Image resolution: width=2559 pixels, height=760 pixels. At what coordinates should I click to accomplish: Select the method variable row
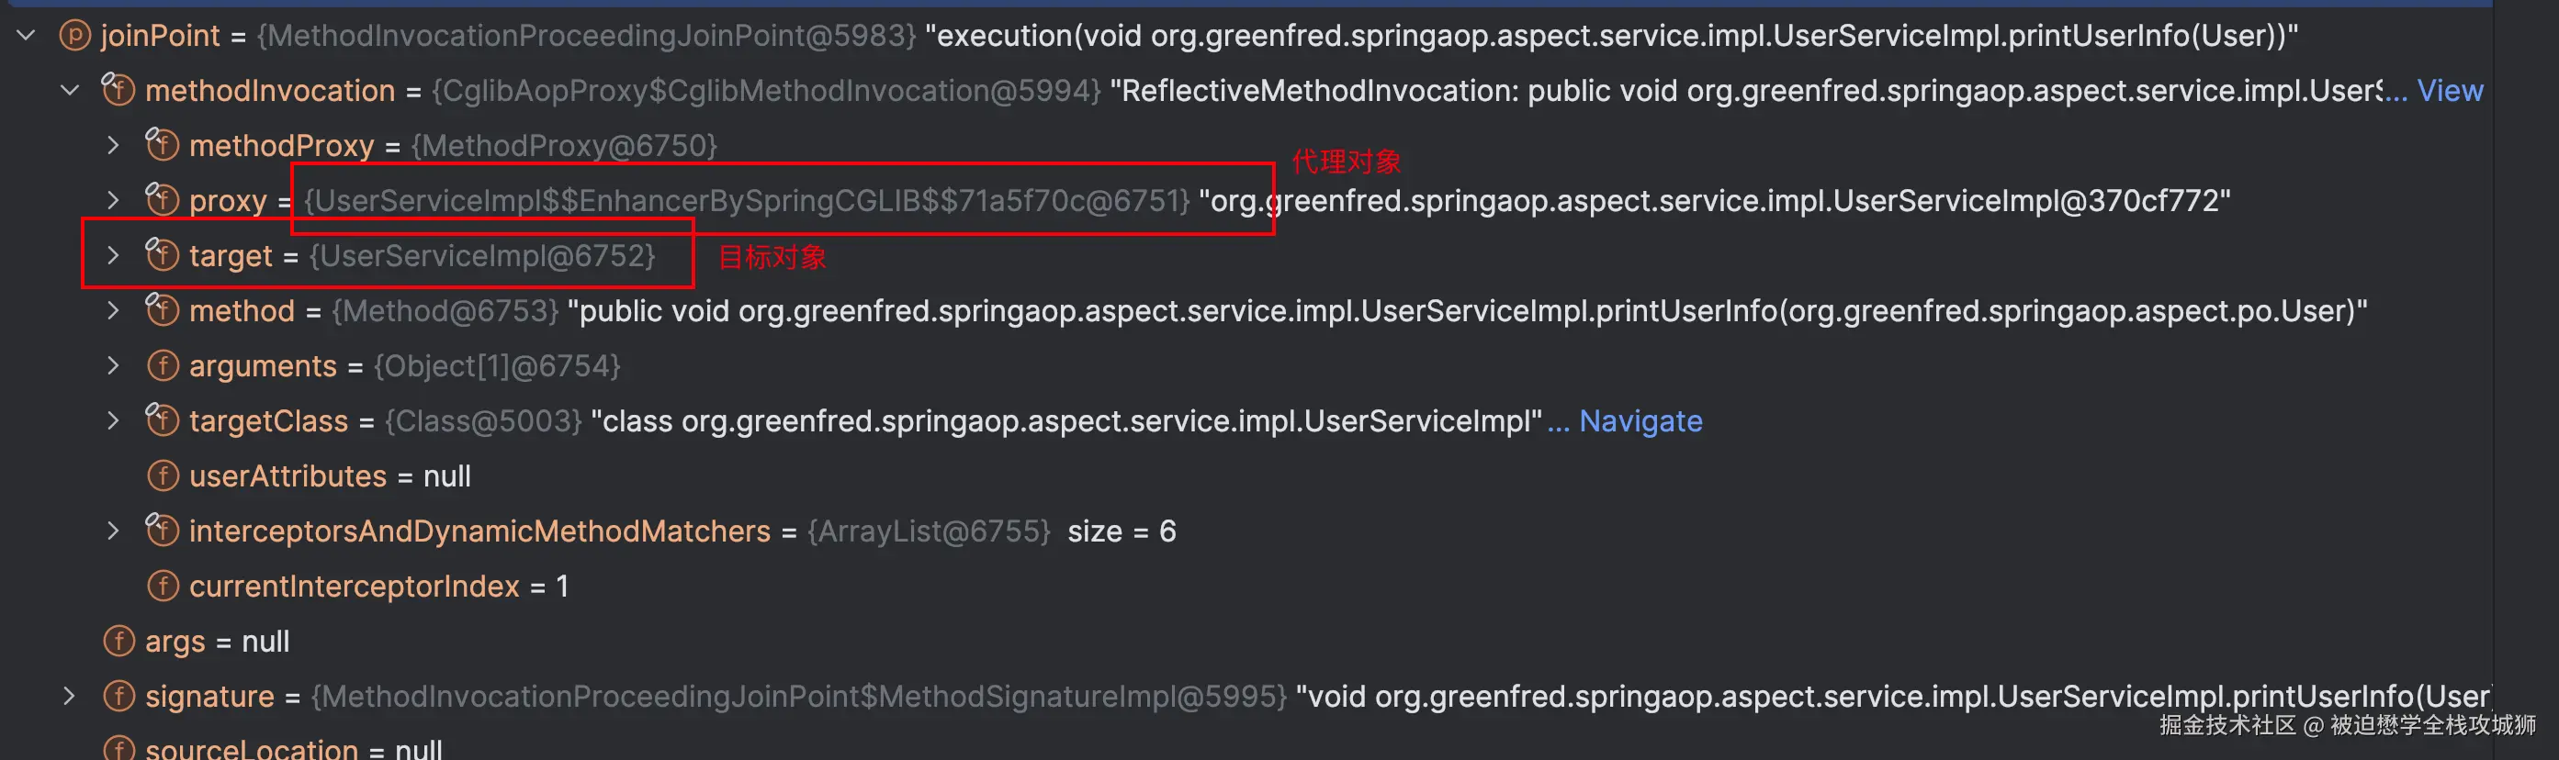tap(242, 310)
